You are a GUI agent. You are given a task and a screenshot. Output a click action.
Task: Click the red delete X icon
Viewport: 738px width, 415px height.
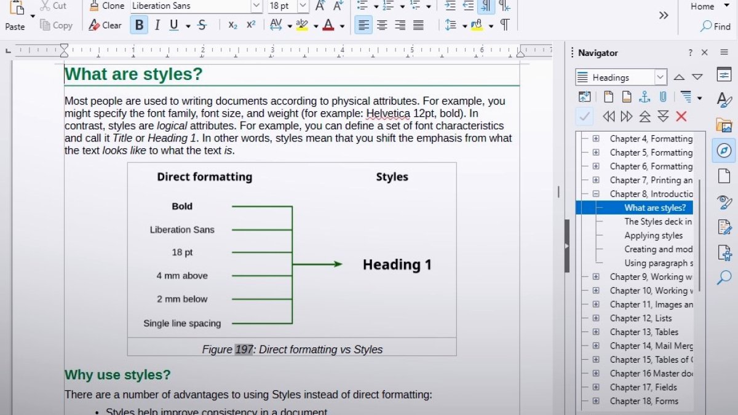681,116
